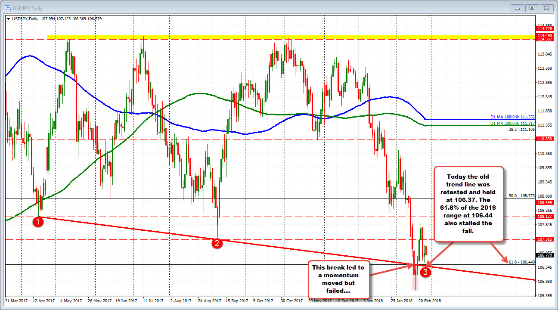The image size is (558, 310).
Task: Click the red 114.490 price tag
Action: point(544,35)
